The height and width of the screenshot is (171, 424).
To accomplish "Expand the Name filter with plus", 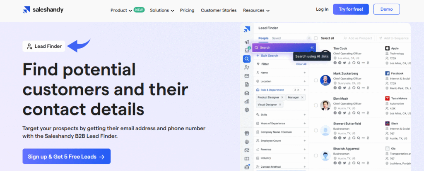I will pos(305,73).
